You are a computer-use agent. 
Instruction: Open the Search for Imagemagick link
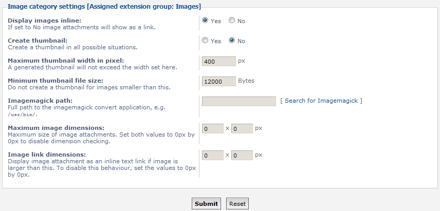tap(321, 101)
